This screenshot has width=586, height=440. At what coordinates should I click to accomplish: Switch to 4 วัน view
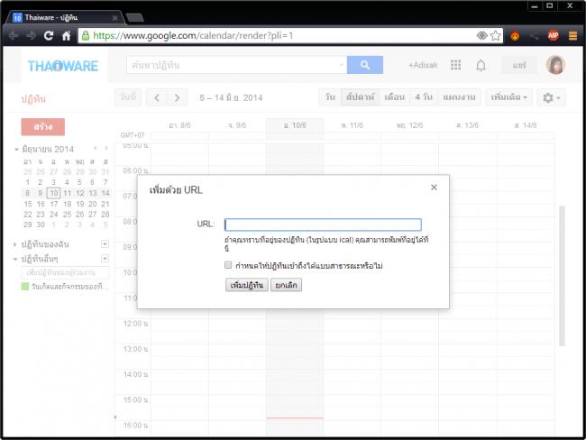pyautogui.click(x=424, y=97)
